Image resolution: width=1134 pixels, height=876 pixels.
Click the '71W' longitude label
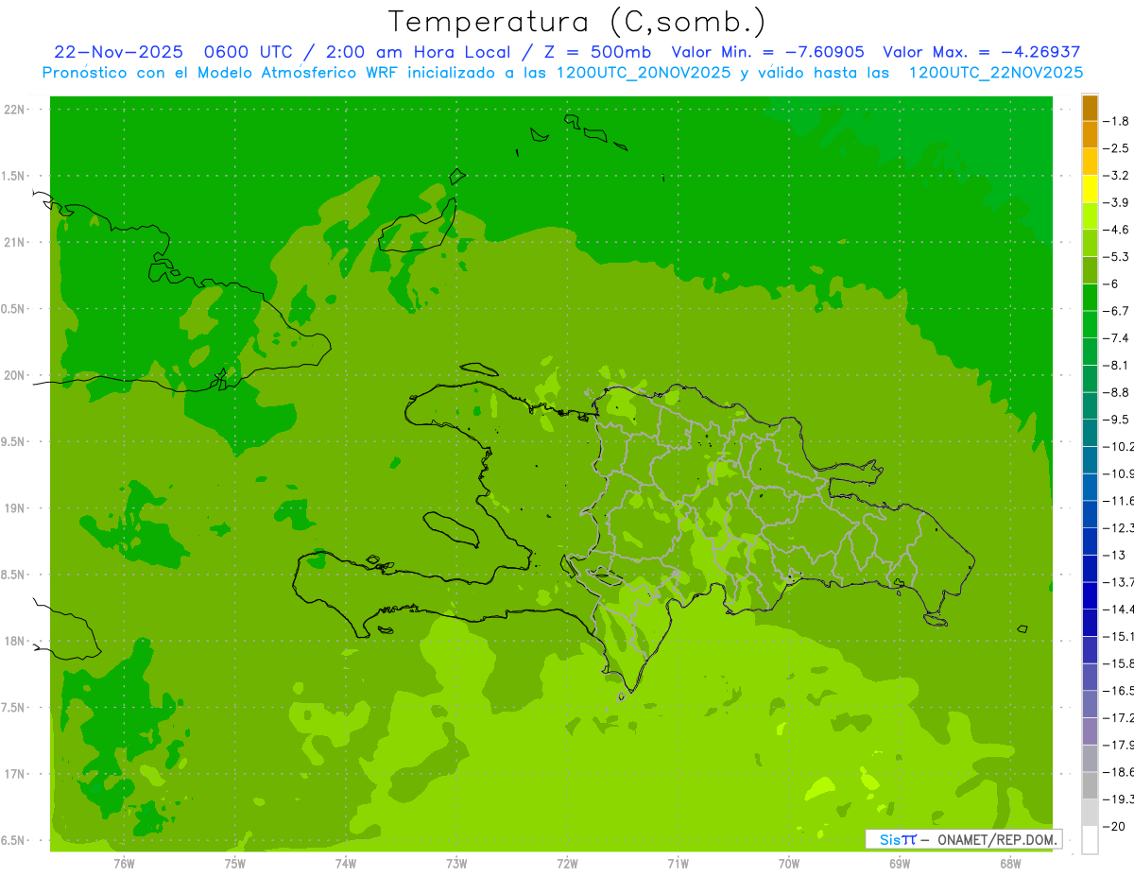coord(678,863)
